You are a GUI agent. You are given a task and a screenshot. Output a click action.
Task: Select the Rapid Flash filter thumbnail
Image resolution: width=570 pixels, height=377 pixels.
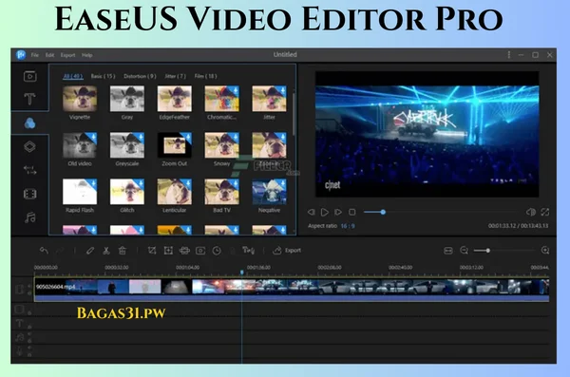click(80, 192)
